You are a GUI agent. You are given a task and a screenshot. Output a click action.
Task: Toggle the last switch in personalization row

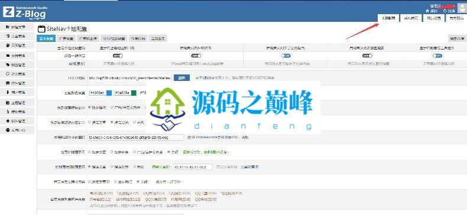pos(437,56)
